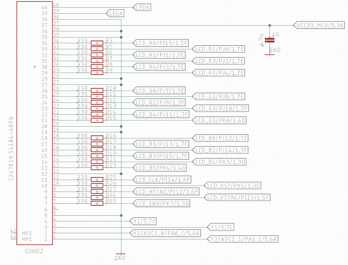Select resistor R23 symbol
Viewport: 348px width, 265px height.
coord(97,168)
